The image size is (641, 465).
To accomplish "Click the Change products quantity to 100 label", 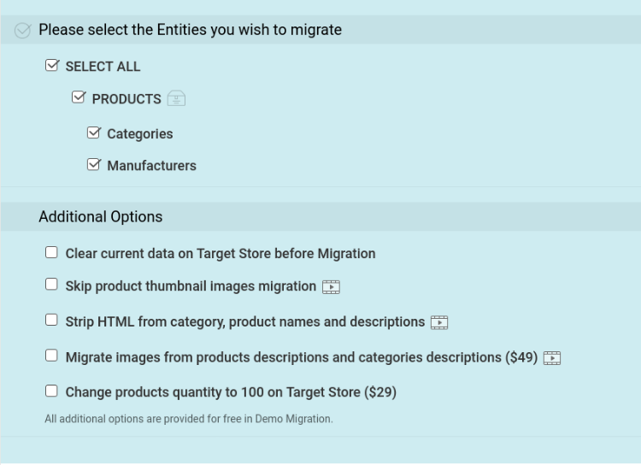I will click(231, 392).
